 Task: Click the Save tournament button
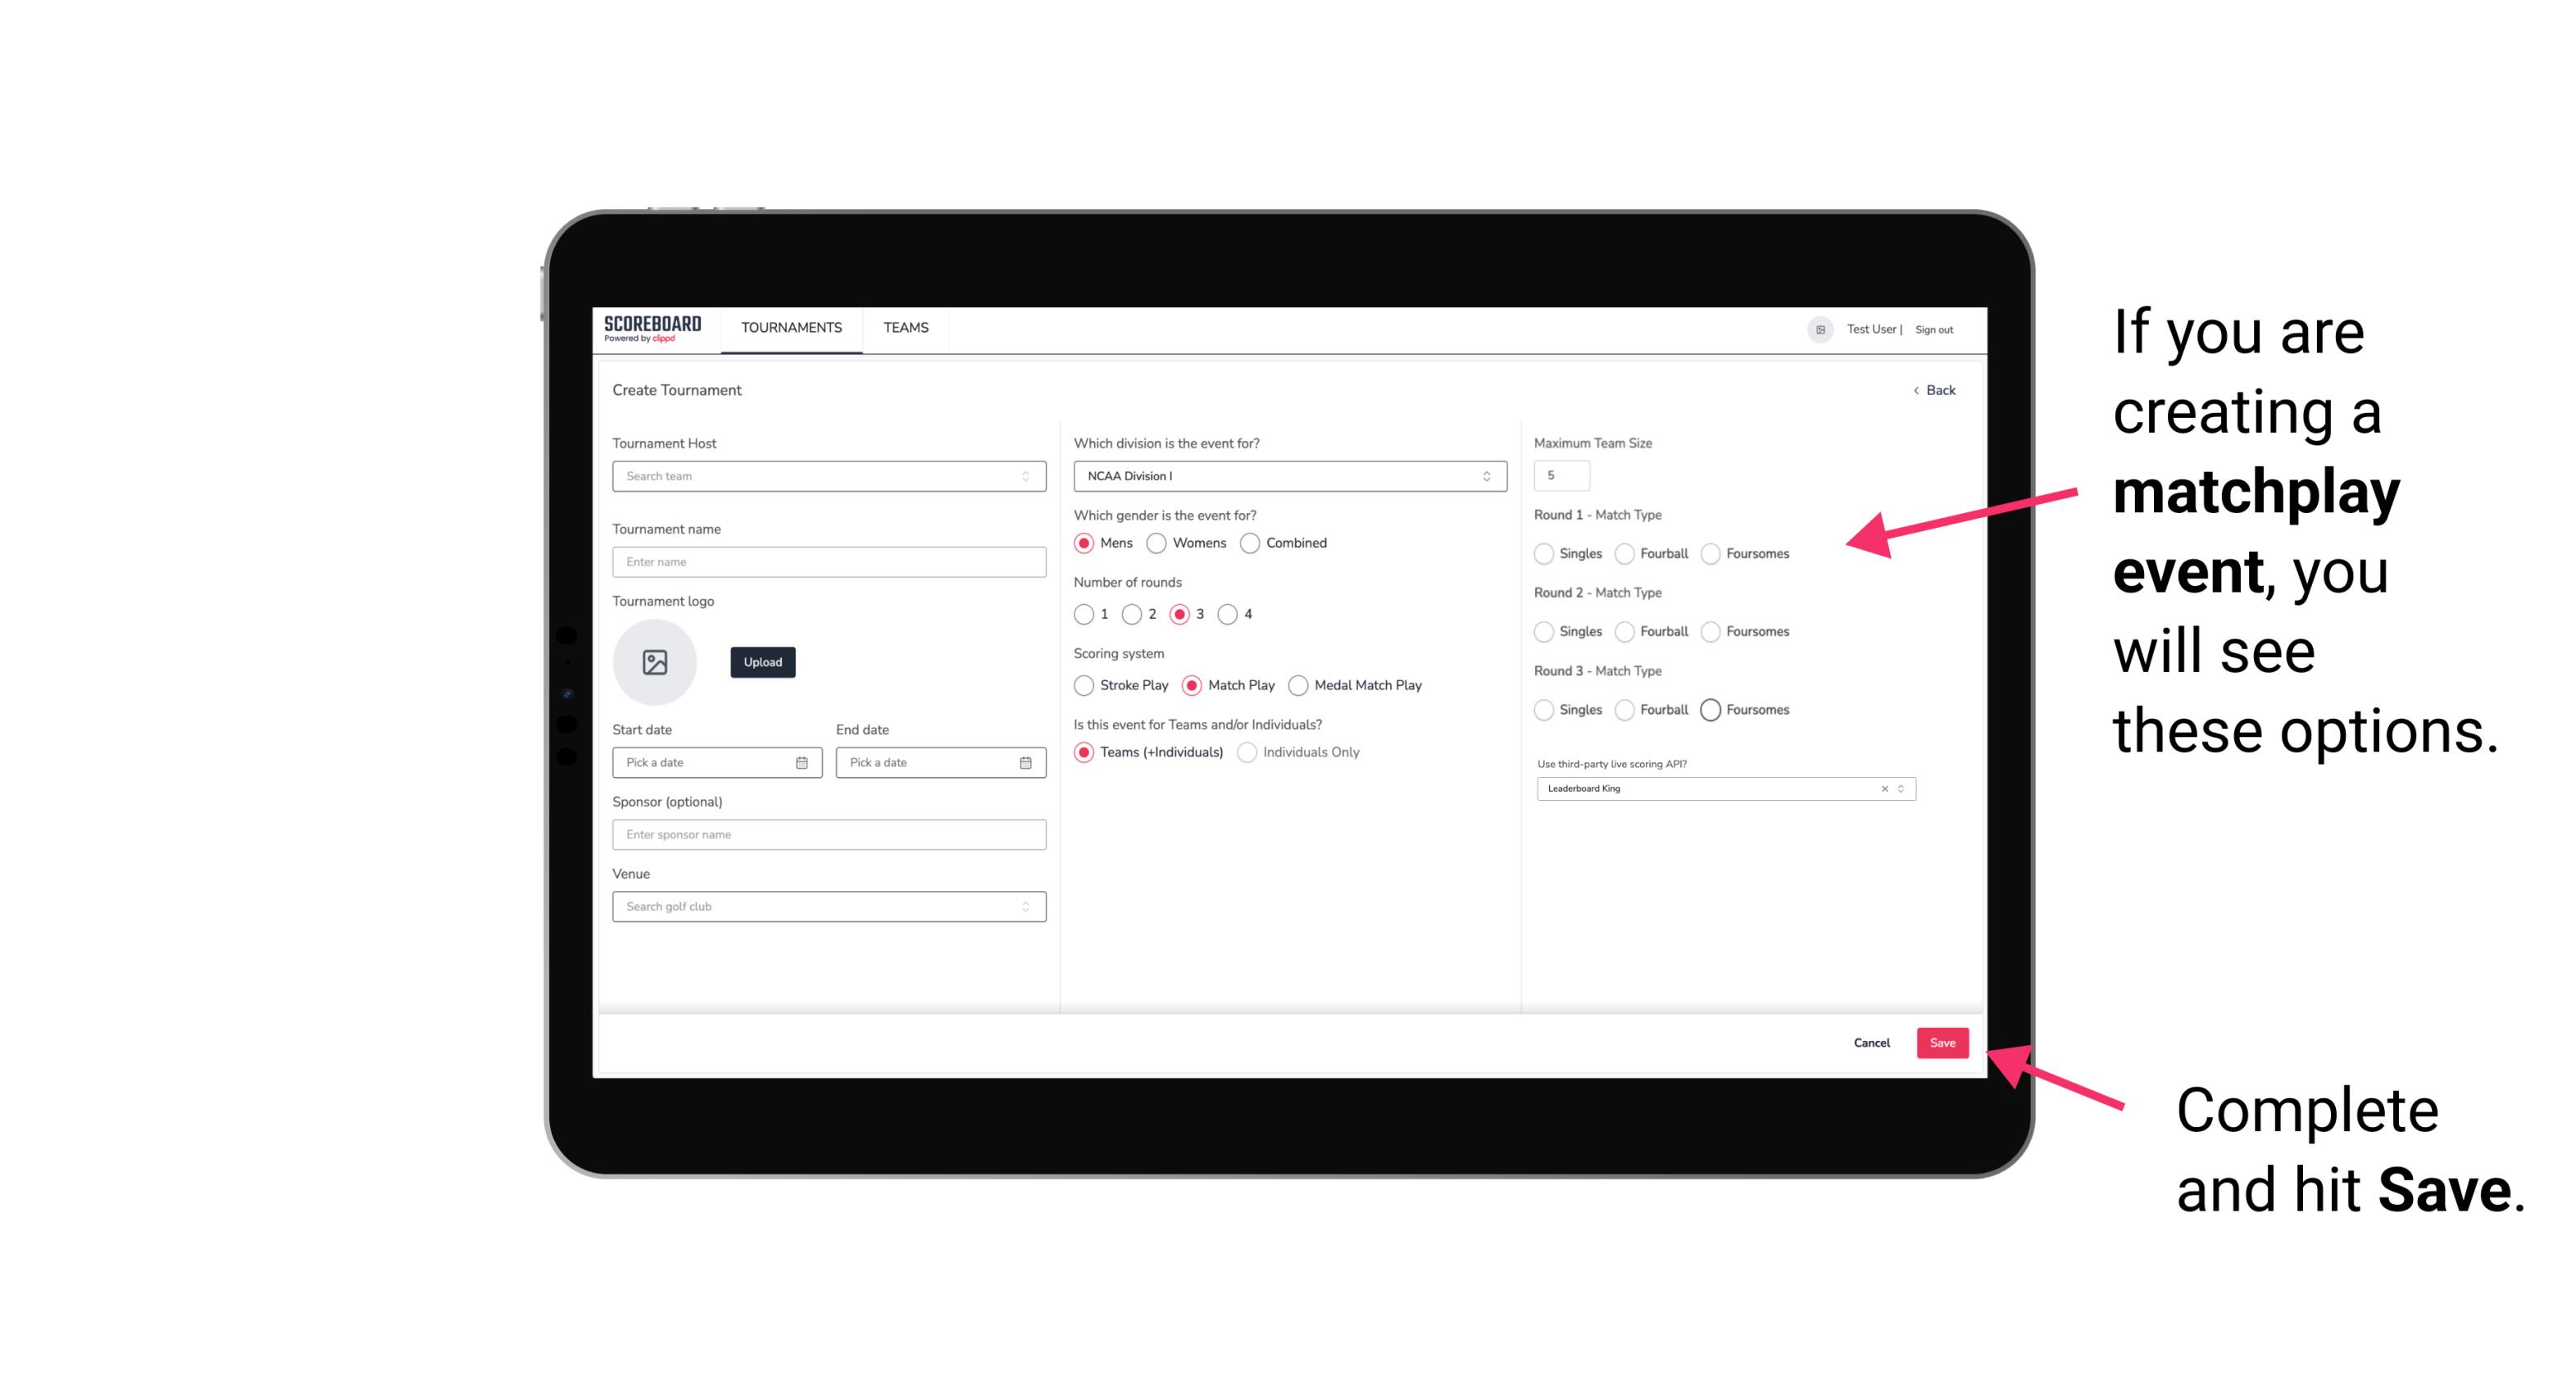pyautogui.click(x=1943, y=1043)
